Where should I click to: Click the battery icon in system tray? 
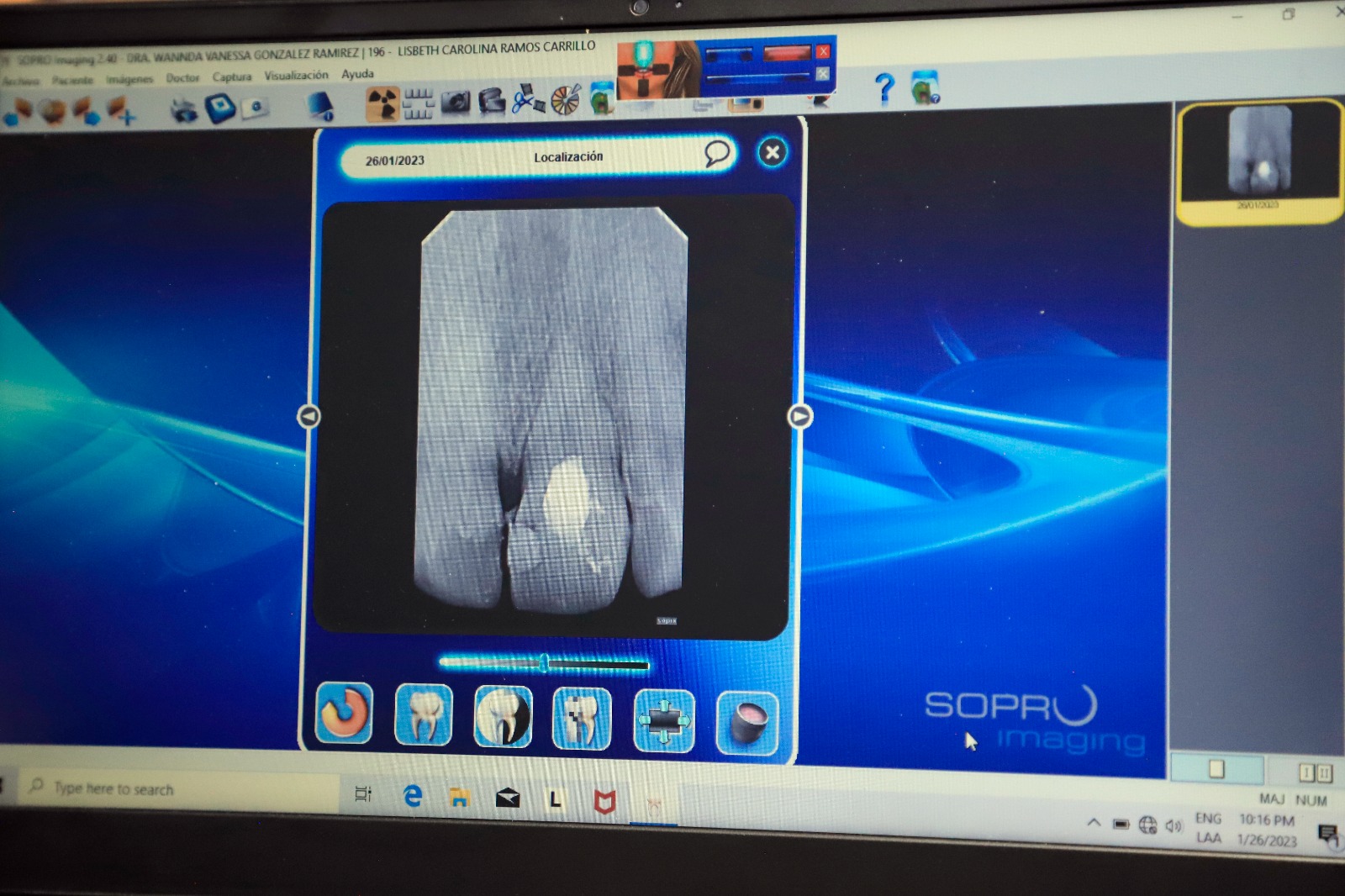[x=1121, y=824]
